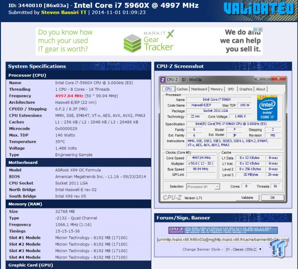Click the Threads 16 field in CPU-Z
This screenshot has height=269, width=298.
pyautogui.click(x=275, y=186)
